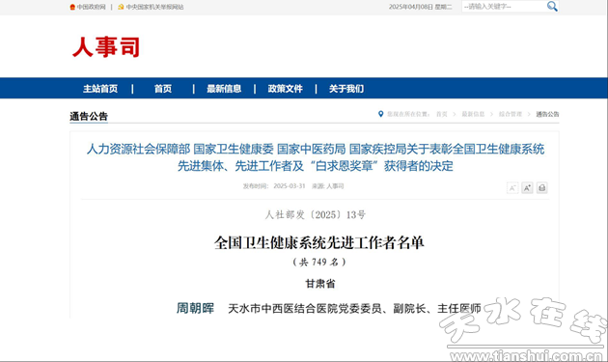Click 综合管理 in the breadcrumb trail
608x362 pixels.
coord(511,114)
